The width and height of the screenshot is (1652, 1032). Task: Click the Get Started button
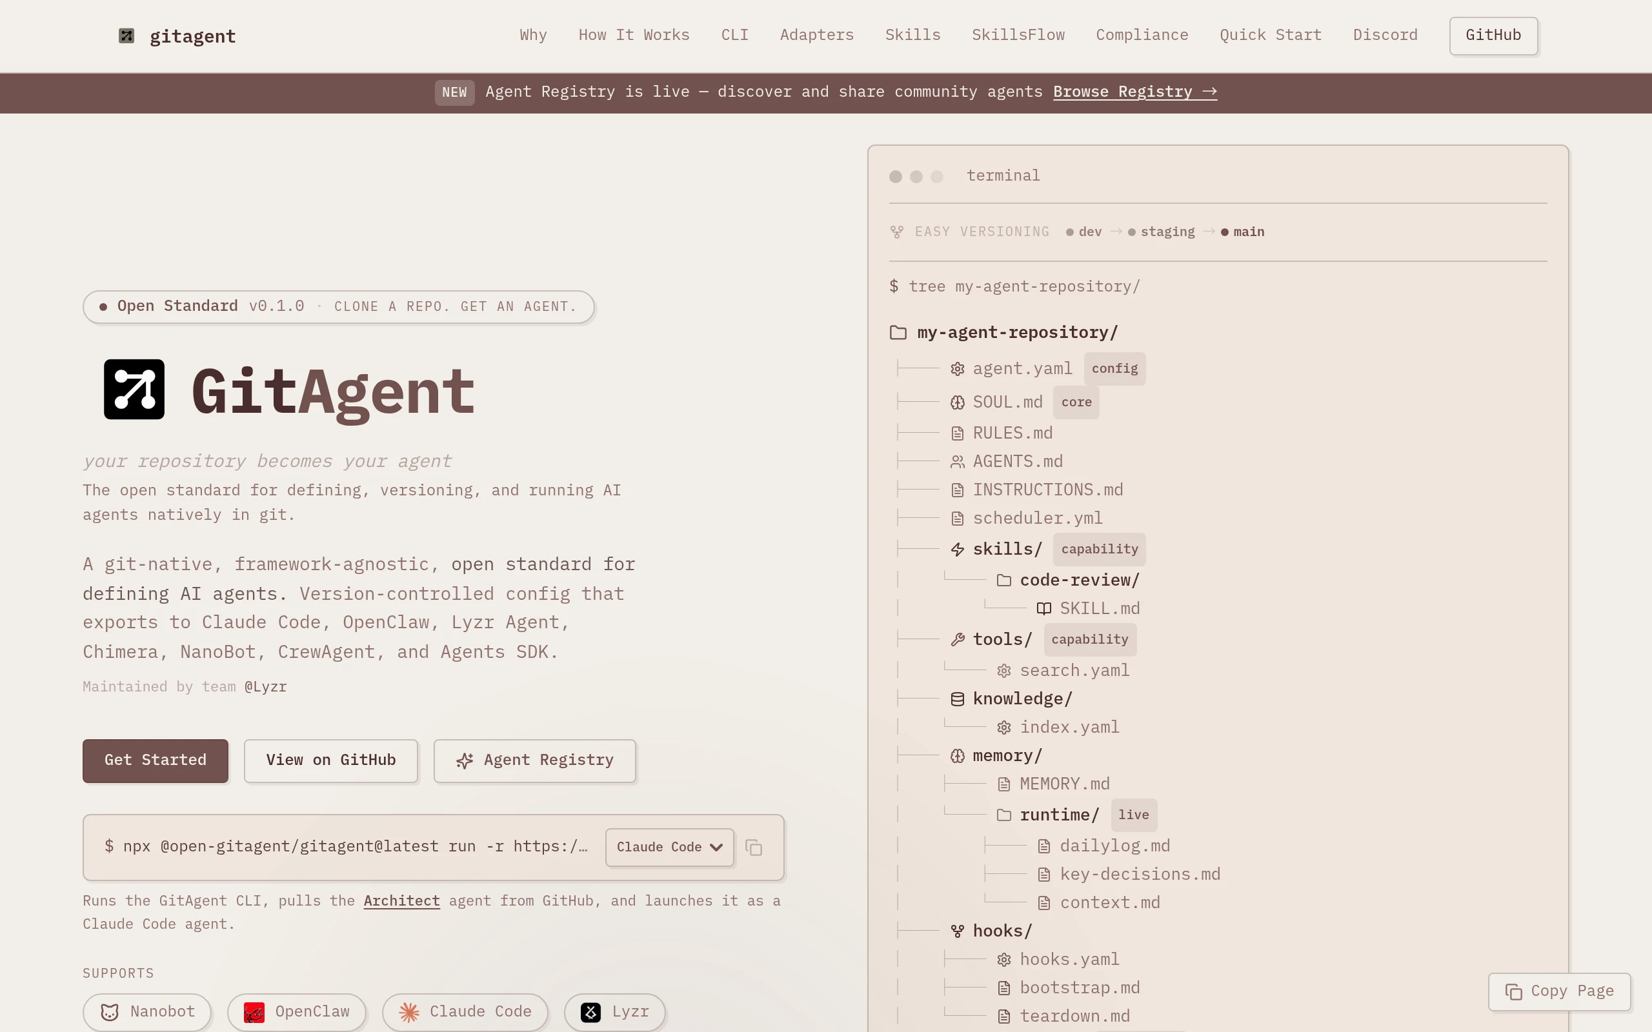click(155, 760)
